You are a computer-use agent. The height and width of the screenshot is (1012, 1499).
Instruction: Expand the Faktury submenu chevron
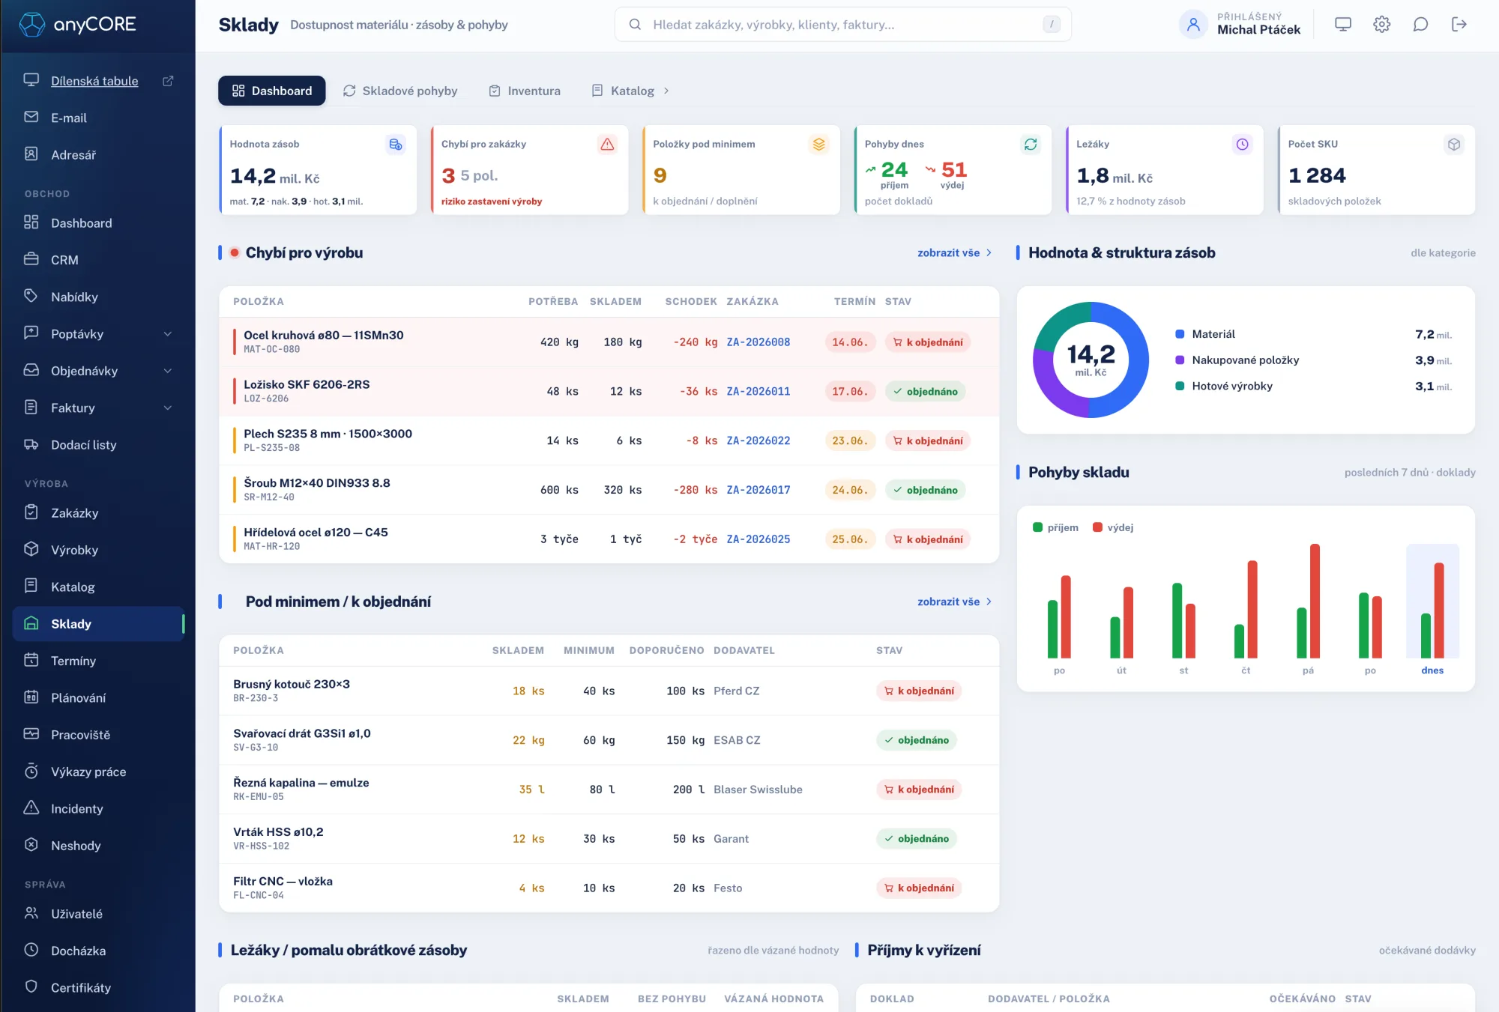168,407
